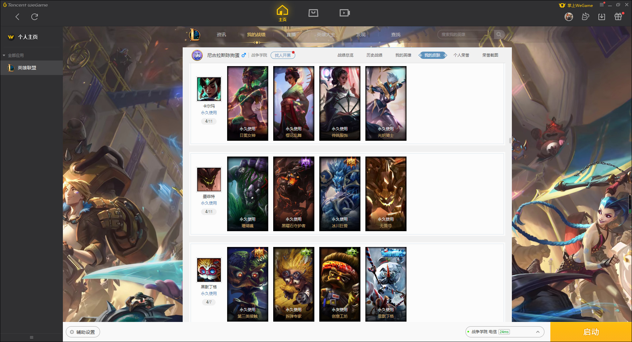Click the player profile avatar
This screenshot has height=342, width=632.
pyautogui.click(x=197, y=55)
